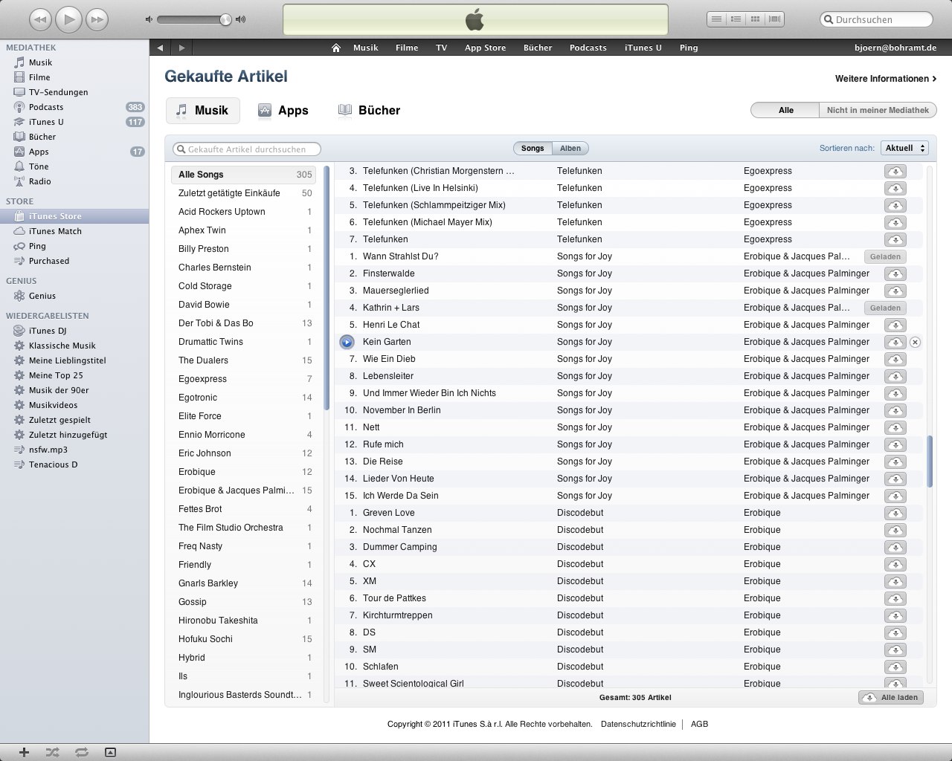
Task: Open the Sortieren nach Aktuell dropdown
Action: [904, 148]
